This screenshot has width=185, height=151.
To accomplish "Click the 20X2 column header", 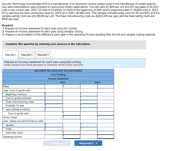I will (x=97, y=83).
